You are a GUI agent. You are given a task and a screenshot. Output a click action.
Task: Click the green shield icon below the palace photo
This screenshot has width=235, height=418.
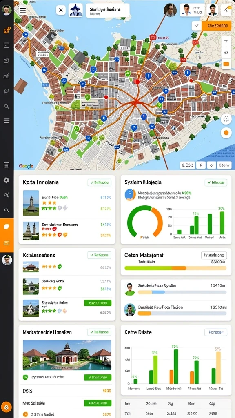tap(25, 377)
